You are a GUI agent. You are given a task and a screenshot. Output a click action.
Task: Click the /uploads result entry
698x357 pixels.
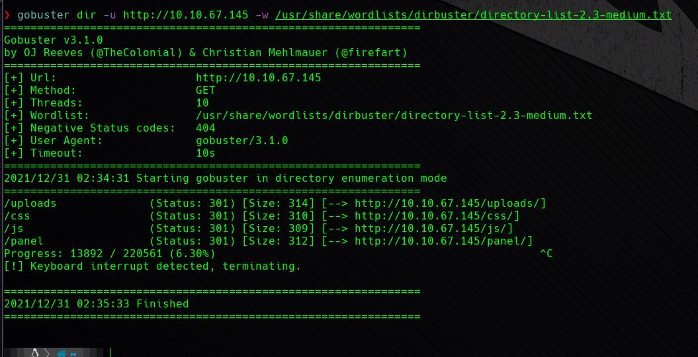pos(30,204)
